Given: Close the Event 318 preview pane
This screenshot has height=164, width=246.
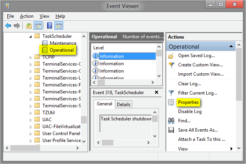Looking at the screenshot, I should pos(156,92).
